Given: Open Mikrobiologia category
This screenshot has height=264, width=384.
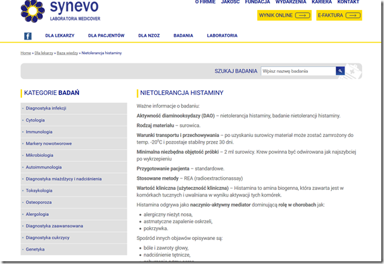Looking at the screenshot, I should click(x=74, y=155).
